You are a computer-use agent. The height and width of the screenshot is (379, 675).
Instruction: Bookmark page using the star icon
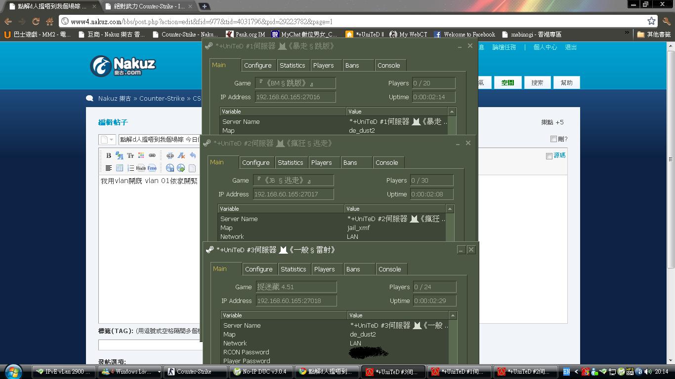651,21
